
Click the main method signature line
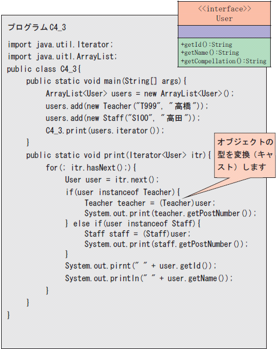106,81
